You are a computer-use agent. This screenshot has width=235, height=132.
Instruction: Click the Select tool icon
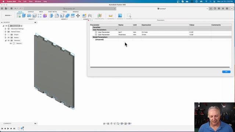pyautogui.click(x=129, y=15)
